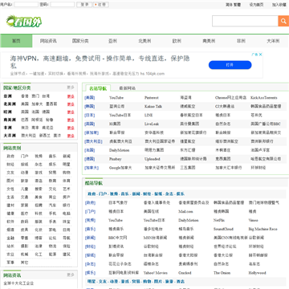Open the 首页 tab in the navigation bar
Viewport: 289px width, 289px height.
pos(16,41)
